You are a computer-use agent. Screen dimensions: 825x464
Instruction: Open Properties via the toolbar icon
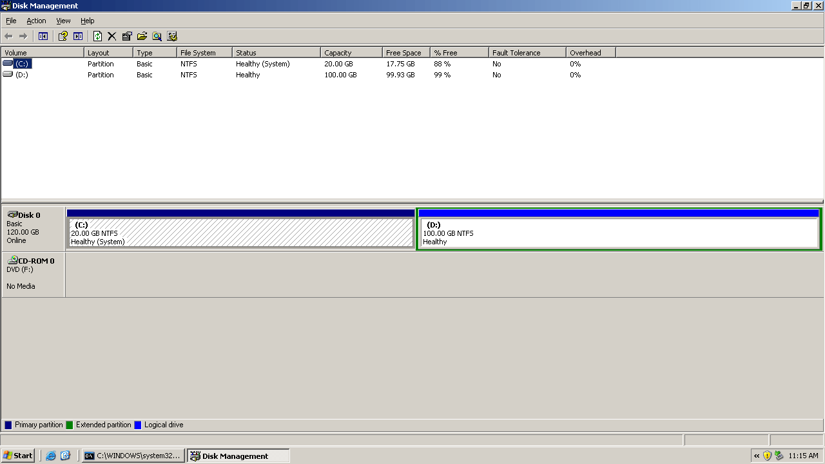pyautogui.click(x=126, y=36)
